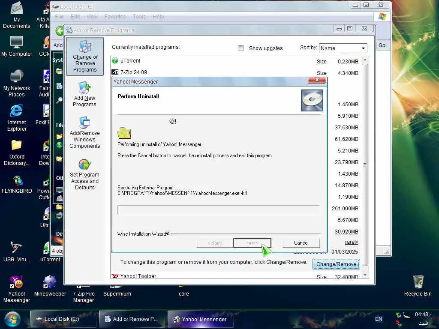Click scroll down arrow in programs list
439x329 pixels.
coord(365,275)
